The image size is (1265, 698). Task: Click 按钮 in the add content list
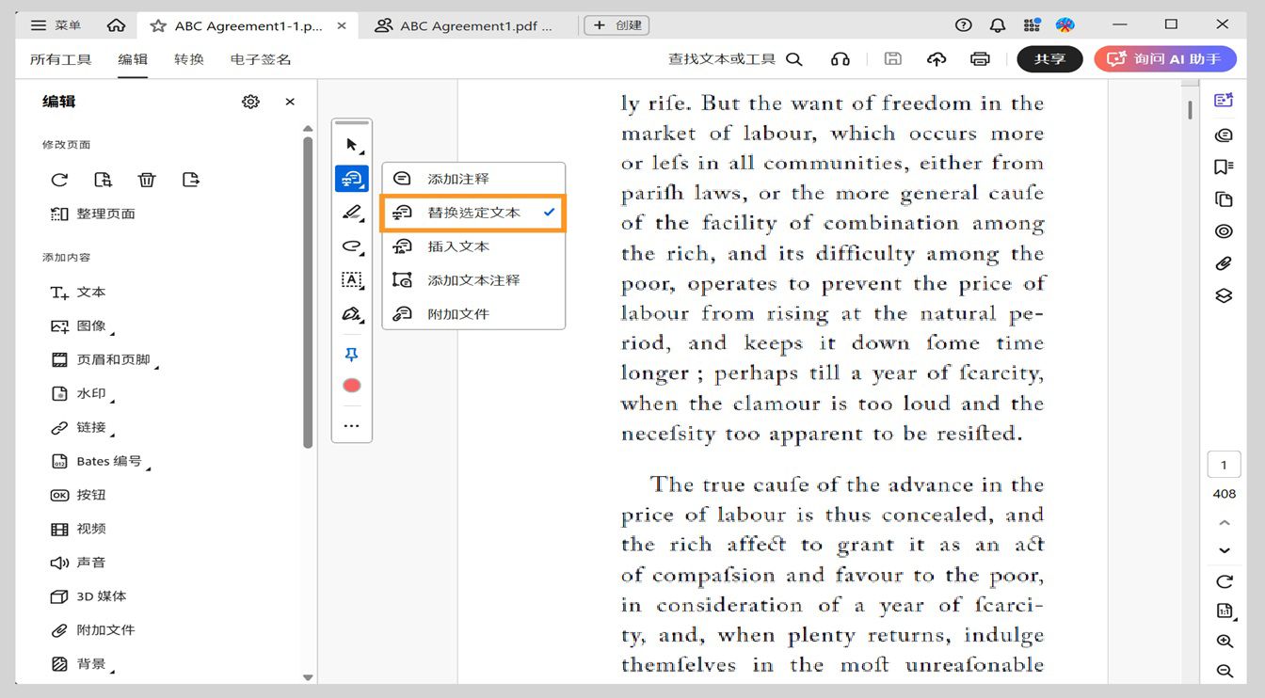coord(78,495)
